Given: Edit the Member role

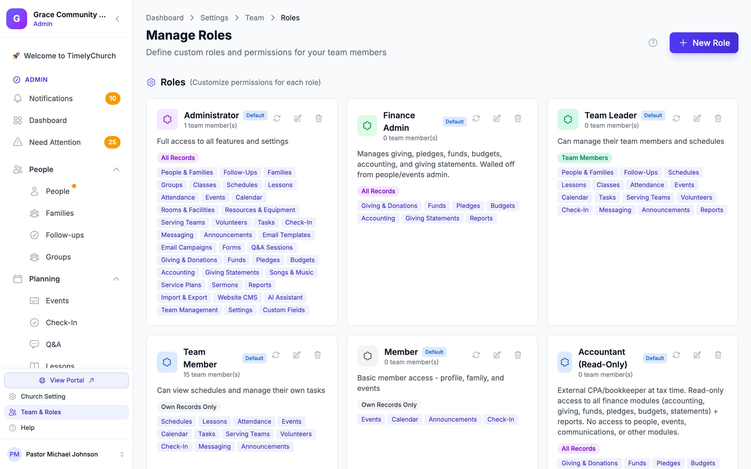Looking at the screenshot, I should pos(497,355).
